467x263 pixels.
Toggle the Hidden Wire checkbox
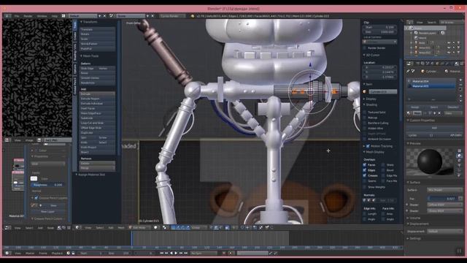tap(365, 129)
